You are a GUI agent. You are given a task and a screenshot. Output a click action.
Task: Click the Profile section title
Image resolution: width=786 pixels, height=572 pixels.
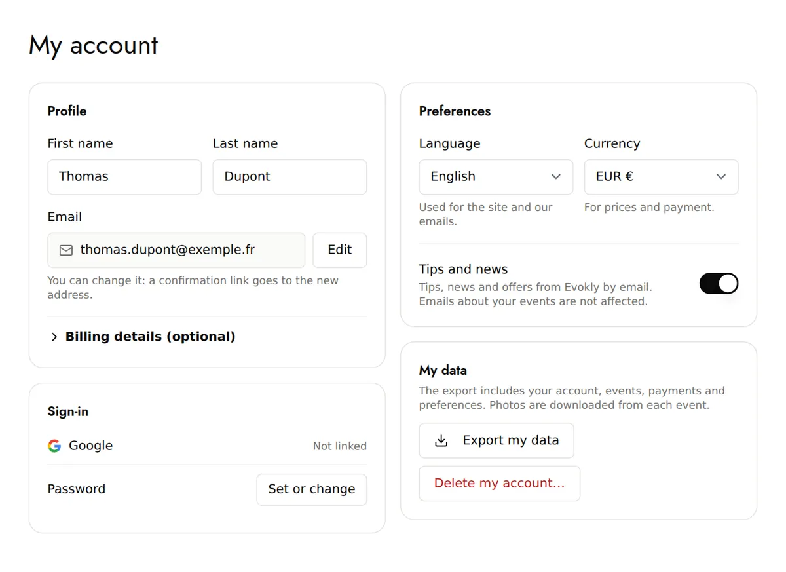pos(67,111)
